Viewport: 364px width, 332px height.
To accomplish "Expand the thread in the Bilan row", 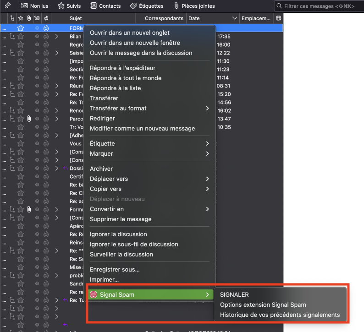I will [57, 36].
